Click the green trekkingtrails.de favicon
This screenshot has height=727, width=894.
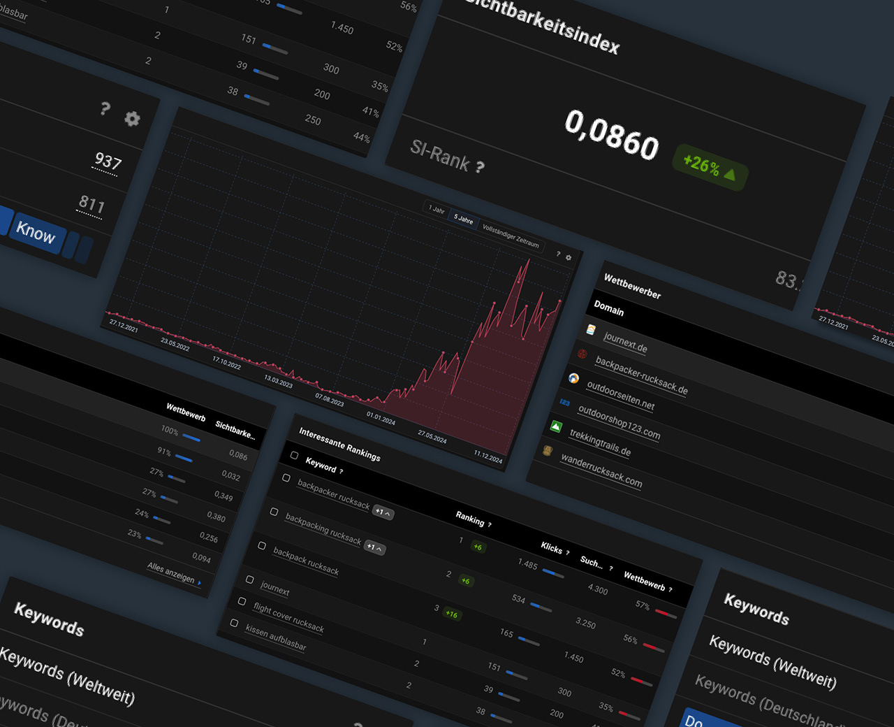coord(556,426)
